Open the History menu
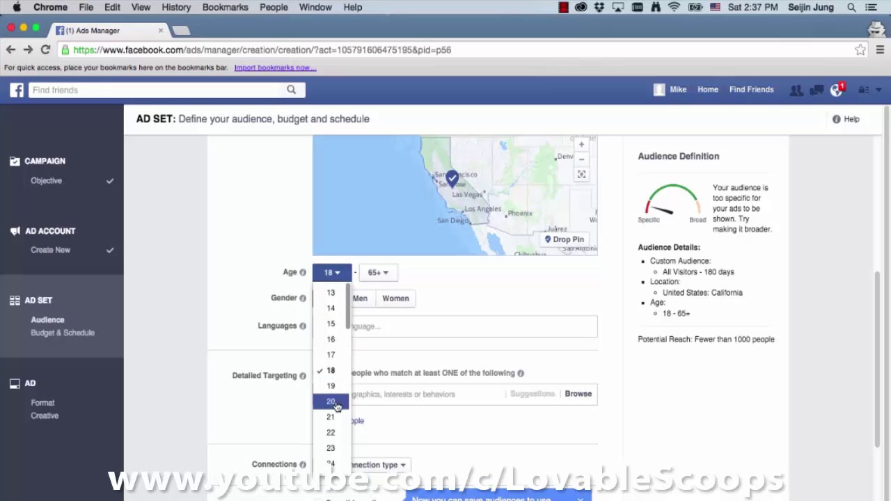 pos(176,7)
